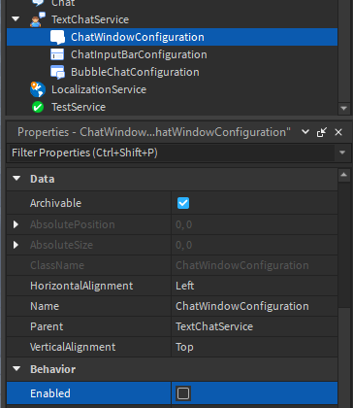Click the HorizontalAlignment property label
The height and width of the screenshot is (408, 353).
pyautogui.click(x=81, y=286)
